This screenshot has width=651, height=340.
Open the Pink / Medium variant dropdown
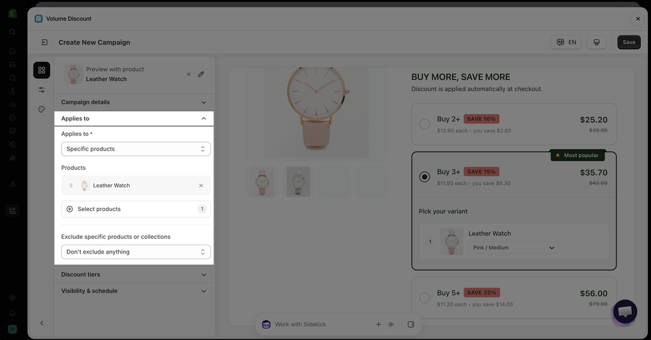[x=514, y=247]
